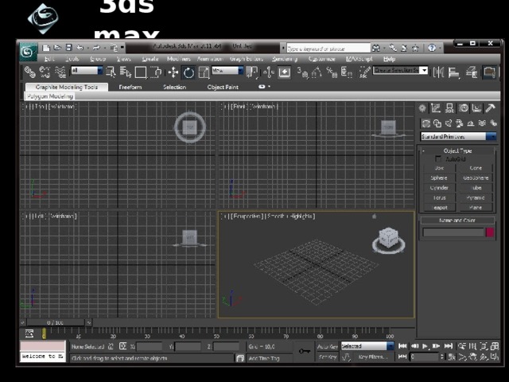Click the Pyramid primitive button

[476, 197]
